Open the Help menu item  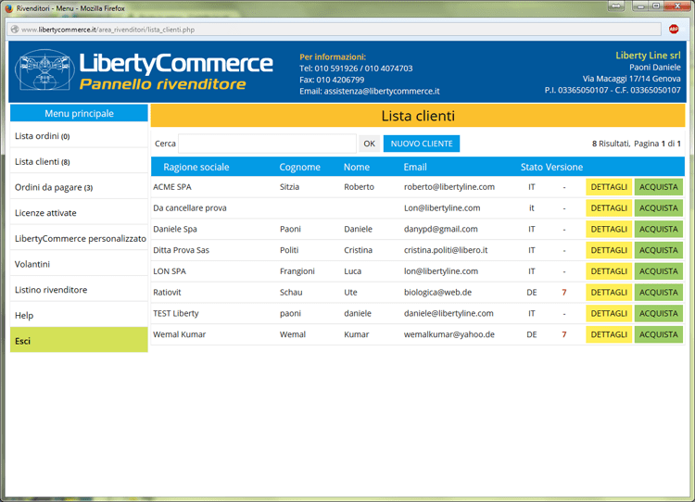(79, 316)
